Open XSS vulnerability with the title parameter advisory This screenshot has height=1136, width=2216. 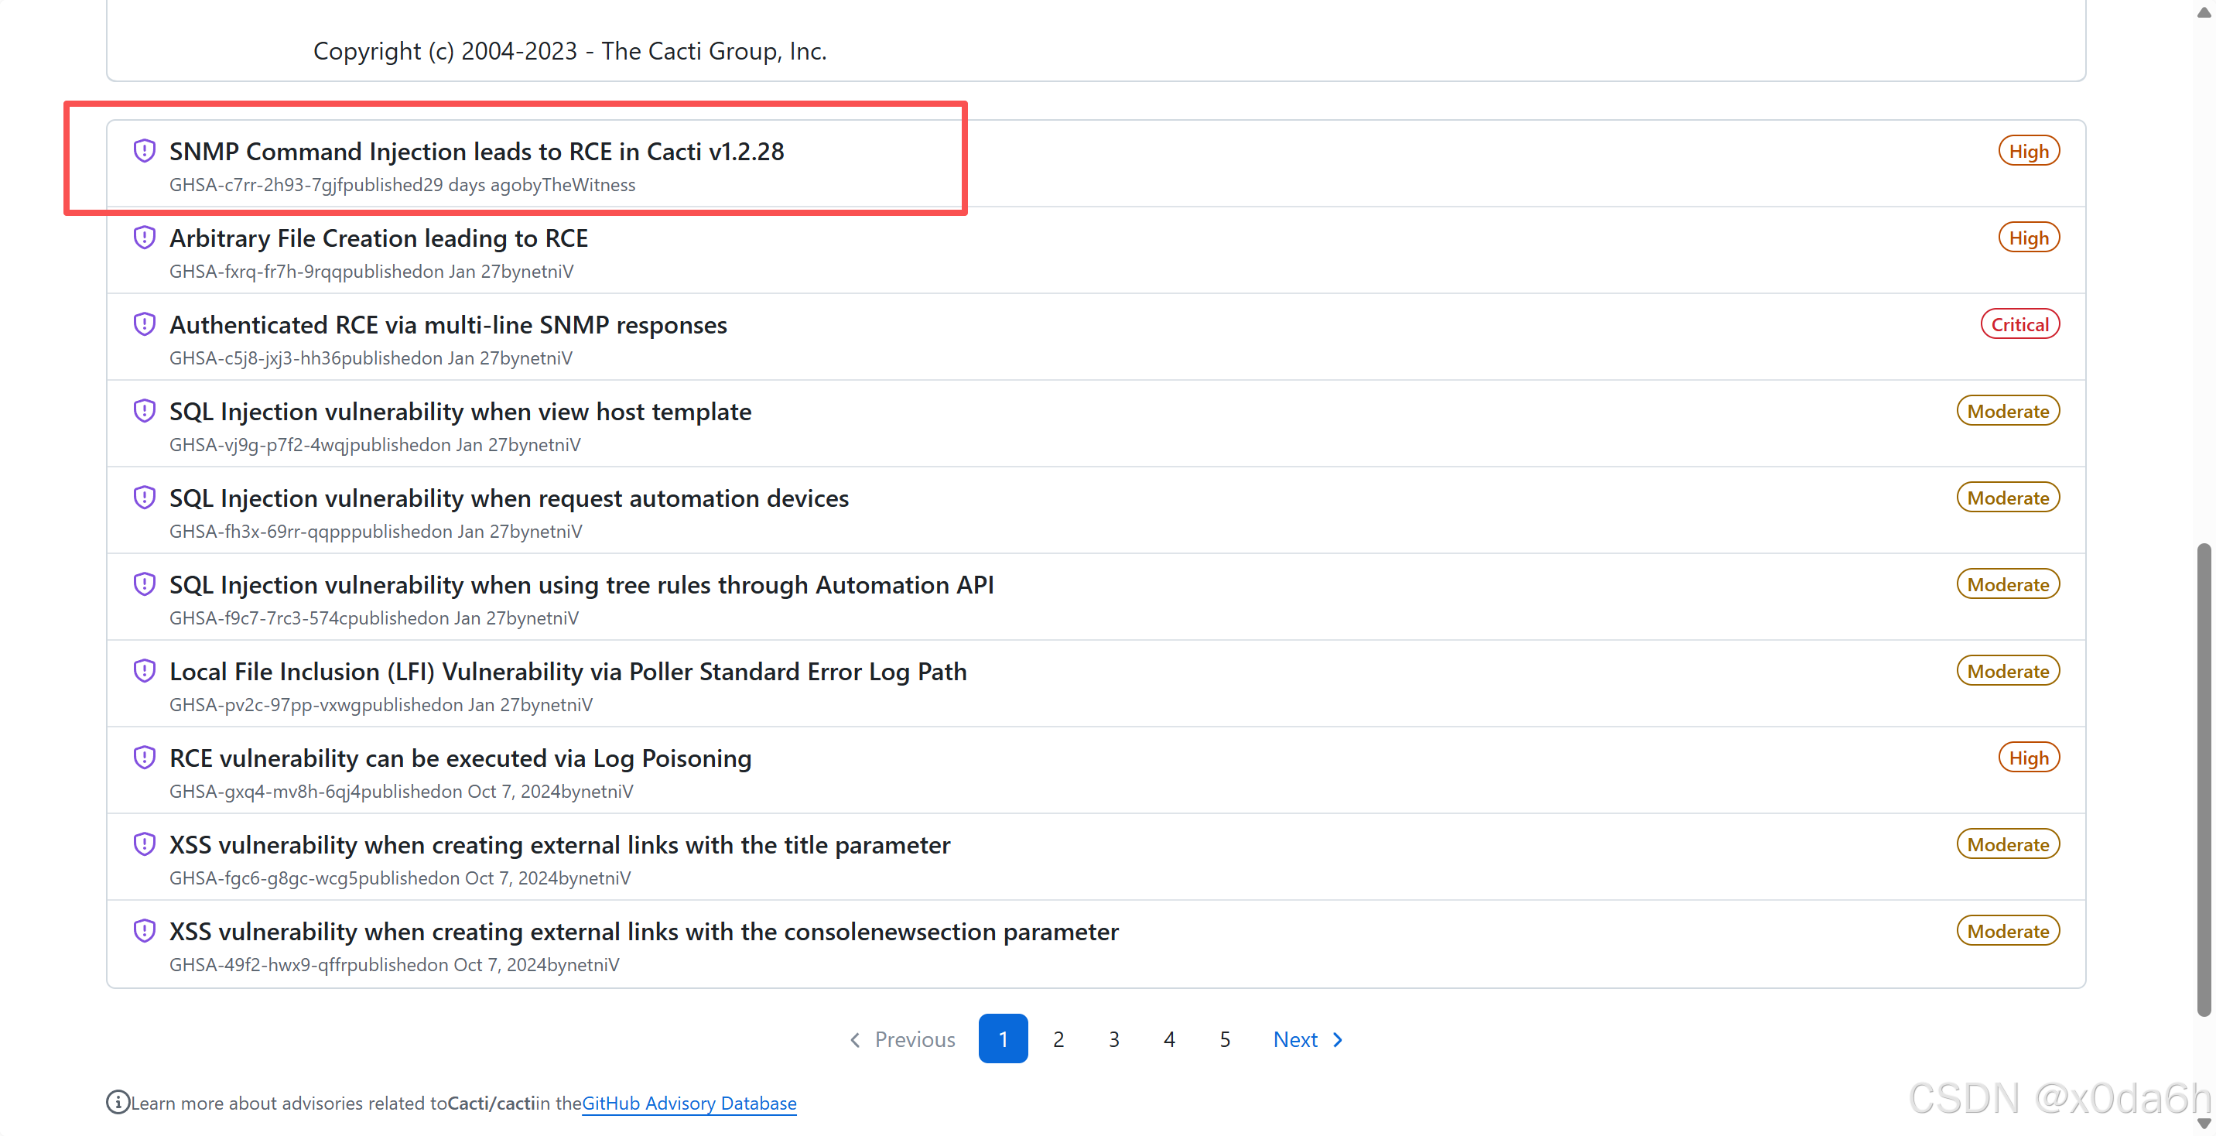click(x=559, y=844)
